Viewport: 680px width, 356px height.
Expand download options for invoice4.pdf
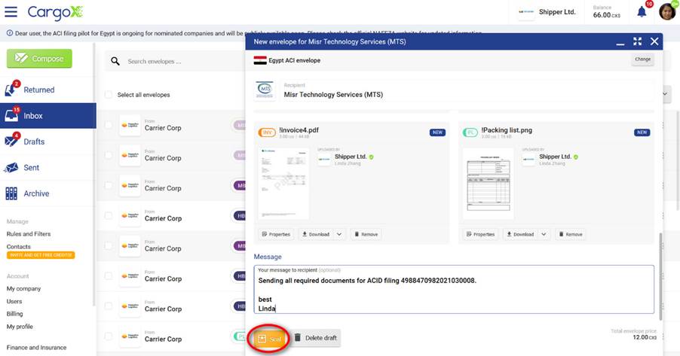(x=339, y=234)
